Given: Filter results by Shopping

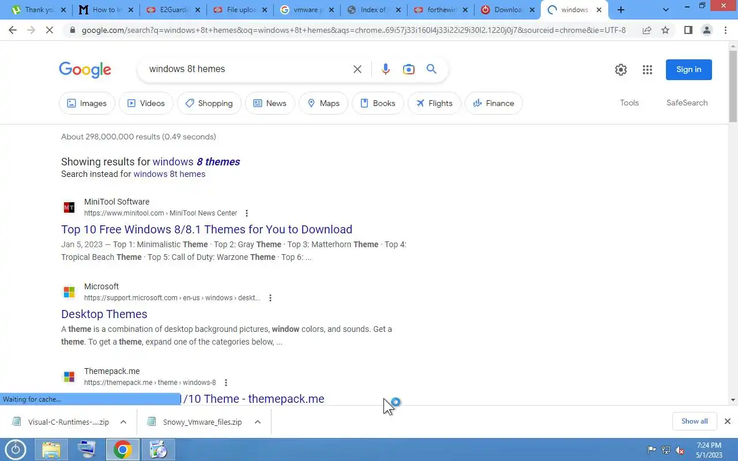Looking at the screenshot, I should coord(209,103).
